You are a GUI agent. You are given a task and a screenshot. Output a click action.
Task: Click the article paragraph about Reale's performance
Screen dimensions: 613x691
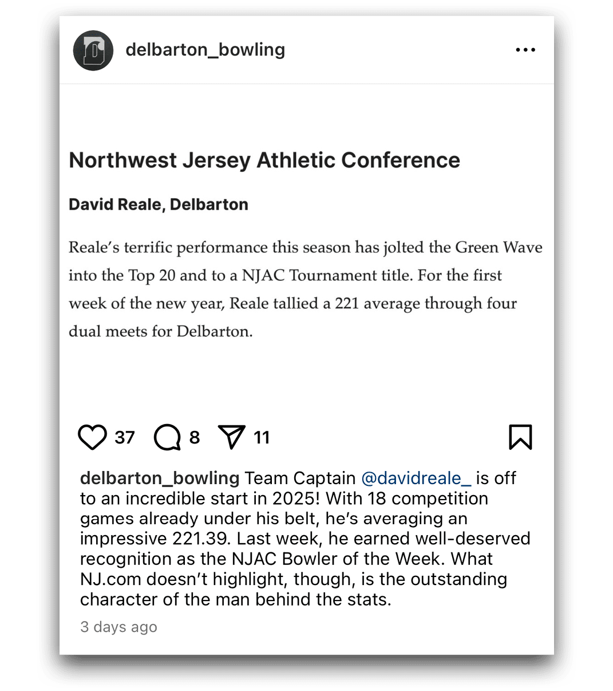click(305, 289)
